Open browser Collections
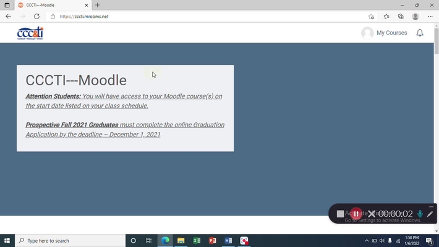This screenshot has height=247, width=439. [401, 17]
